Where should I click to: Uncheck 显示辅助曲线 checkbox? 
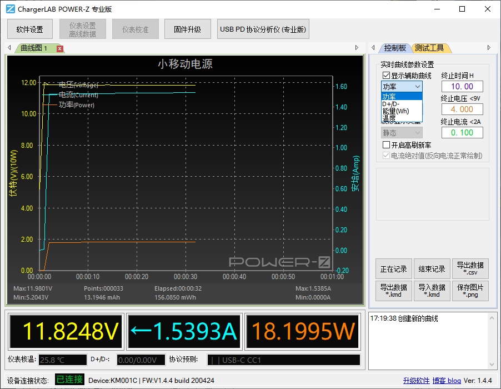pos(385,74)
